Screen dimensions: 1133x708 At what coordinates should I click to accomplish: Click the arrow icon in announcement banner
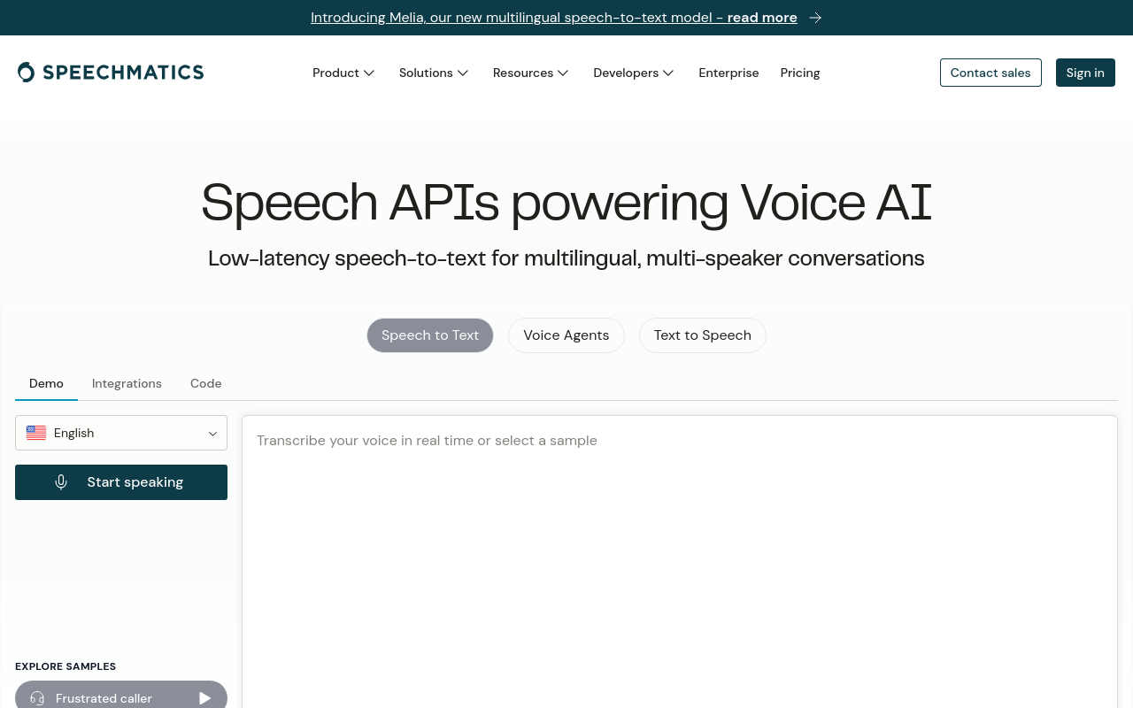pyautogui.click(x=815, y=18)
